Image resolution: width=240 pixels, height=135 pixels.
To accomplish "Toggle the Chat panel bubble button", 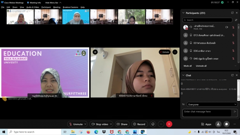I will pyautogui.click(x=226, y=124).
